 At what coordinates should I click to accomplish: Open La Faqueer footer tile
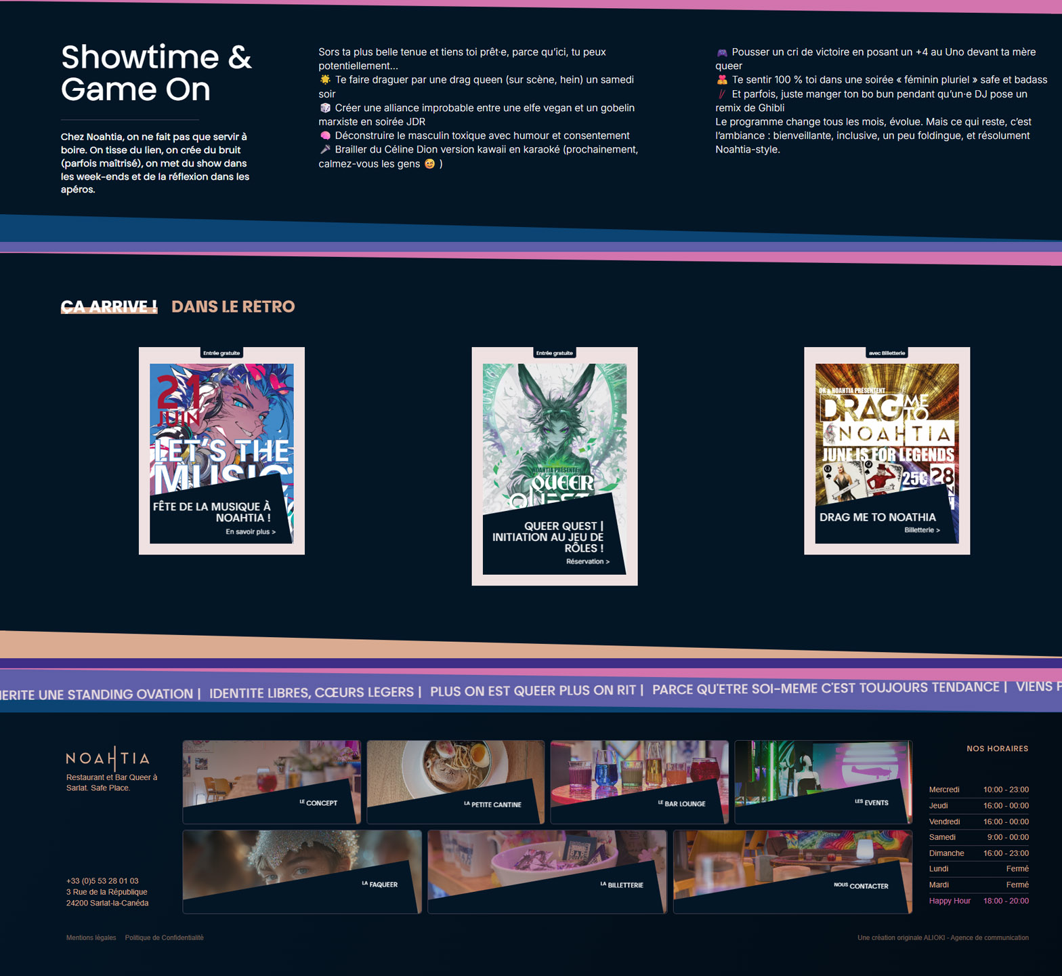pos(302,872)
